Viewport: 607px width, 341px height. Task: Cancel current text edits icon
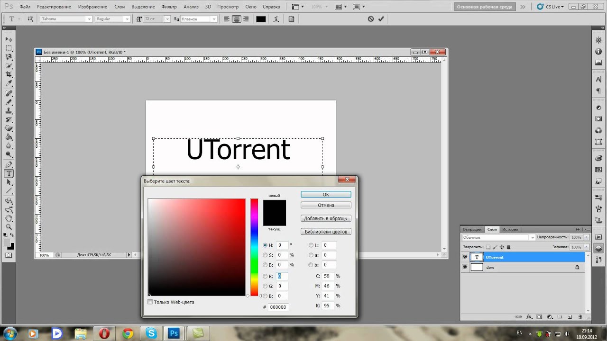point(371,19)
